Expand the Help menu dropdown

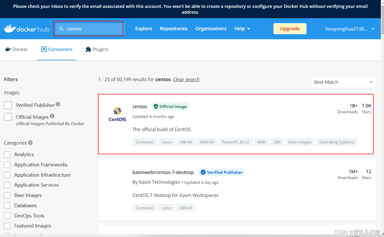(x=242, y=29)
